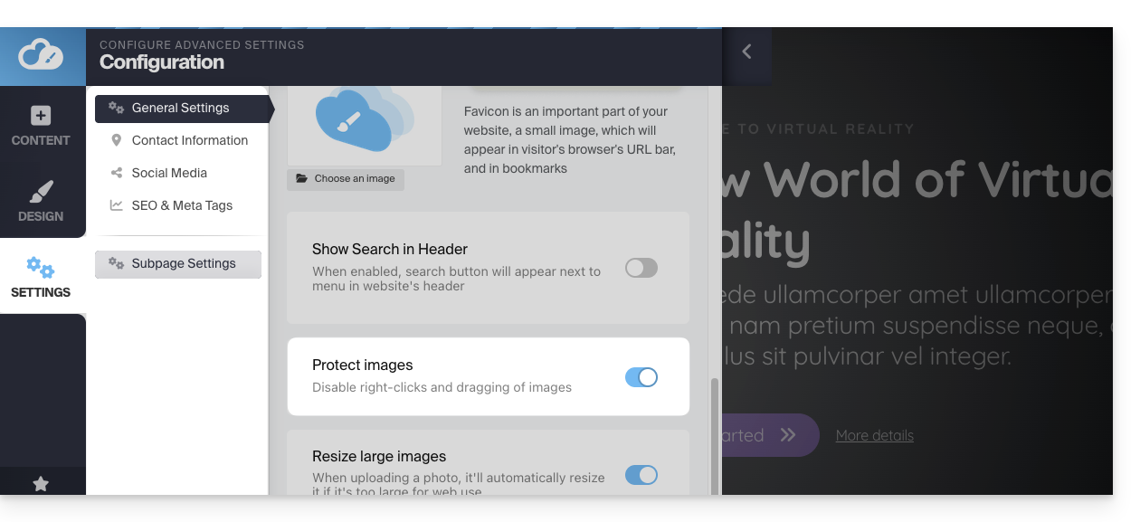
Task: Click the cloud brush logo icon
Action: point(43,55)
